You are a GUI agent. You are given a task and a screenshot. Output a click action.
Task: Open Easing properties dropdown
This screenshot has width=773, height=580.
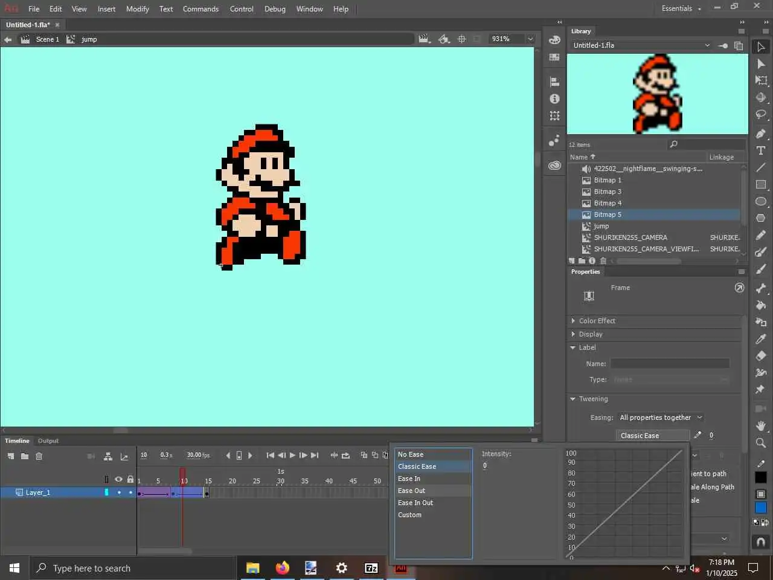[x=661, y=417]
